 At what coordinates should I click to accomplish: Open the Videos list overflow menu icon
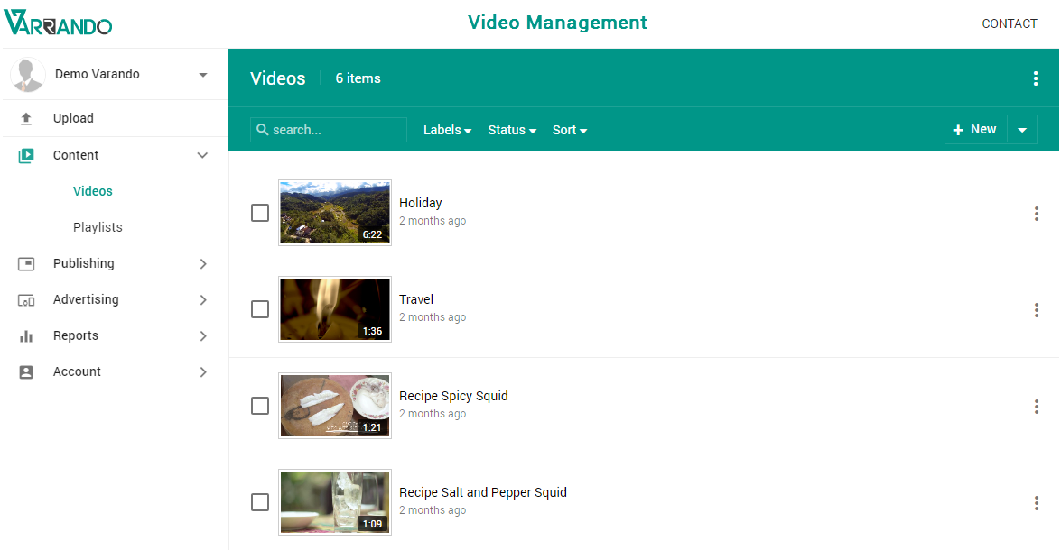pyautogui.click(x=1036, y=78)
